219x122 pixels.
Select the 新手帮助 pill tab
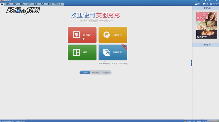click(96, 72)
